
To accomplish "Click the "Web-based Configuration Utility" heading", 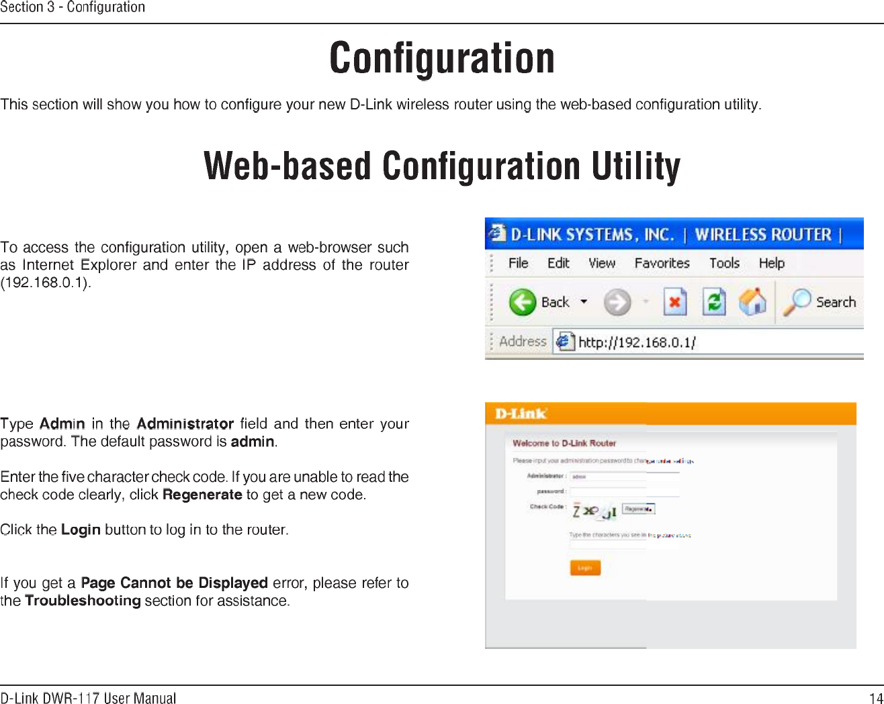I will coord(442,166).
